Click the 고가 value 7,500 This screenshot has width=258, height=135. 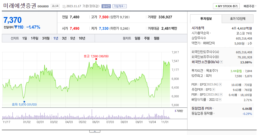104,17
